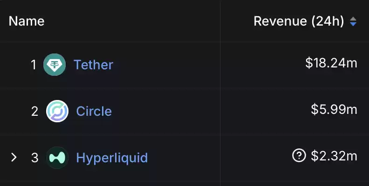Sort by Revenue (24h) column header

(x=299, y=21)
